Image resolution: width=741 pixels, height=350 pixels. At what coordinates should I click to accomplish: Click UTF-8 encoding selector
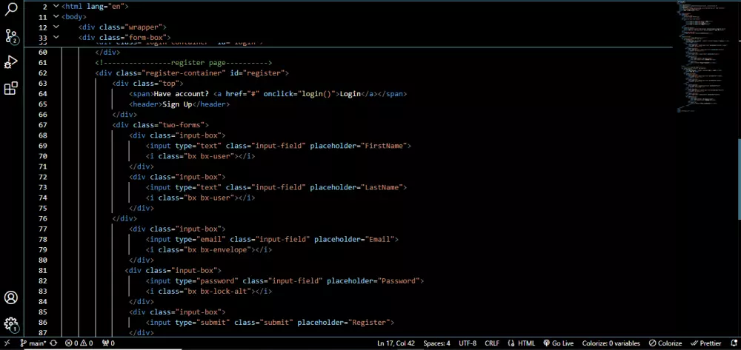[x=468, y=343]
